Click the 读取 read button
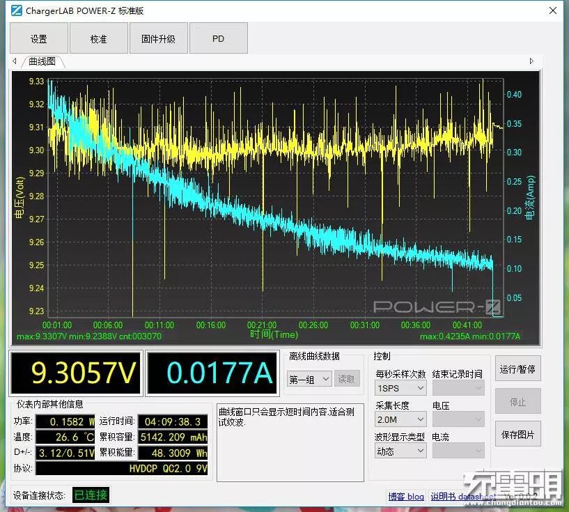The image size is (569, 512). [347, 379]
